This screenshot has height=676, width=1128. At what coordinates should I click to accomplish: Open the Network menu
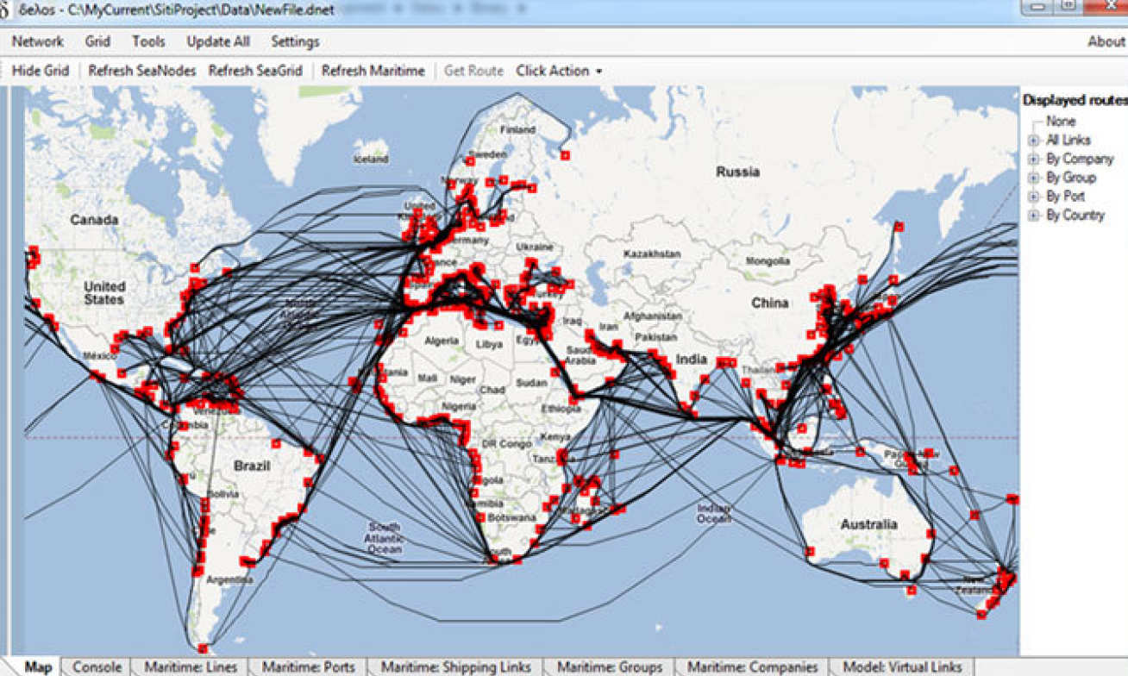[37, 41]
